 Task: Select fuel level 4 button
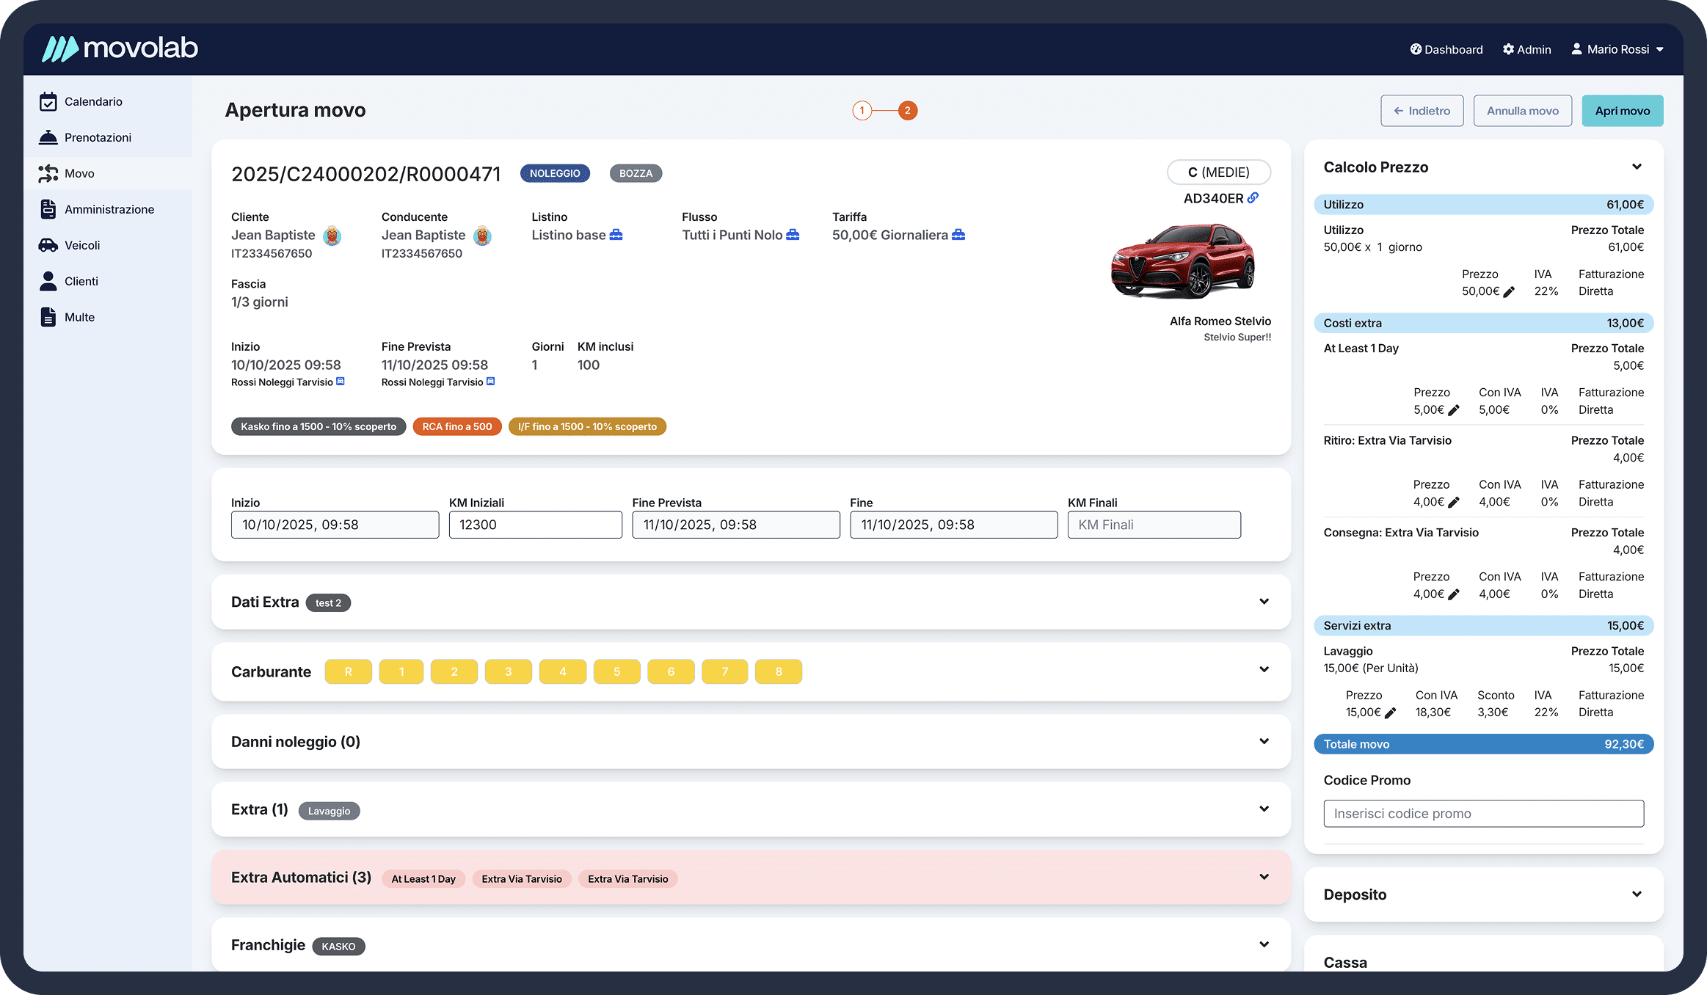point(562,671)
